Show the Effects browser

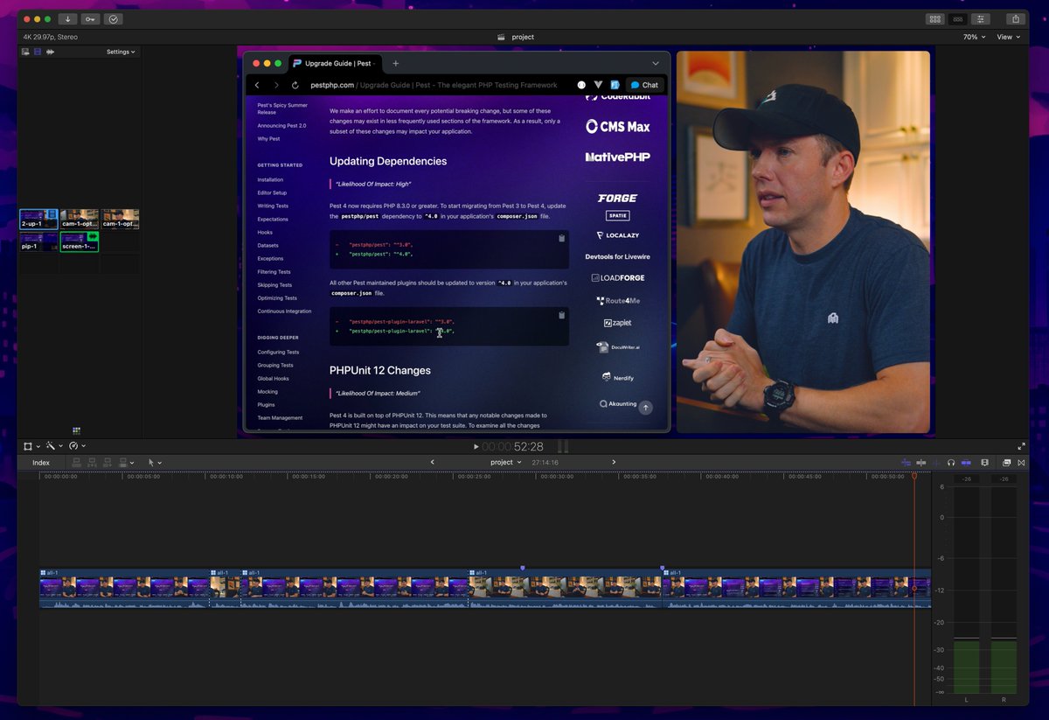(x=1007, y=462)
